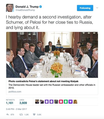The height and width of the screenshot is (119, 104).
Task: Click the last liker avatar photo
Action: pos(75,102)
